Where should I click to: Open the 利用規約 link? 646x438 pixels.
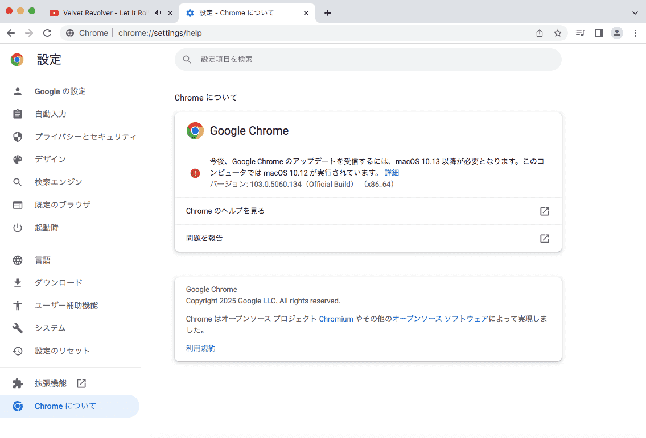tap(201, 348)
